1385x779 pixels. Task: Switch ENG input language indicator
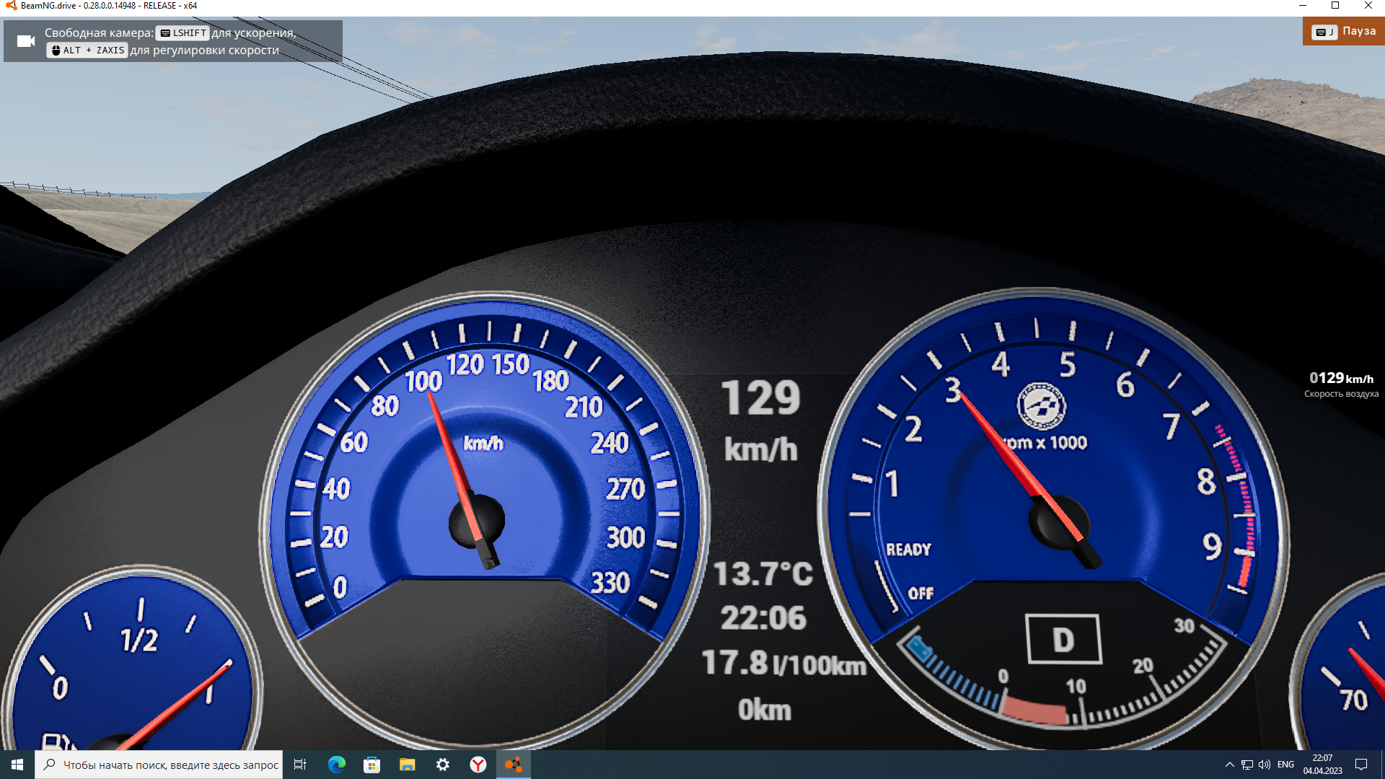tap(1285, 765)
